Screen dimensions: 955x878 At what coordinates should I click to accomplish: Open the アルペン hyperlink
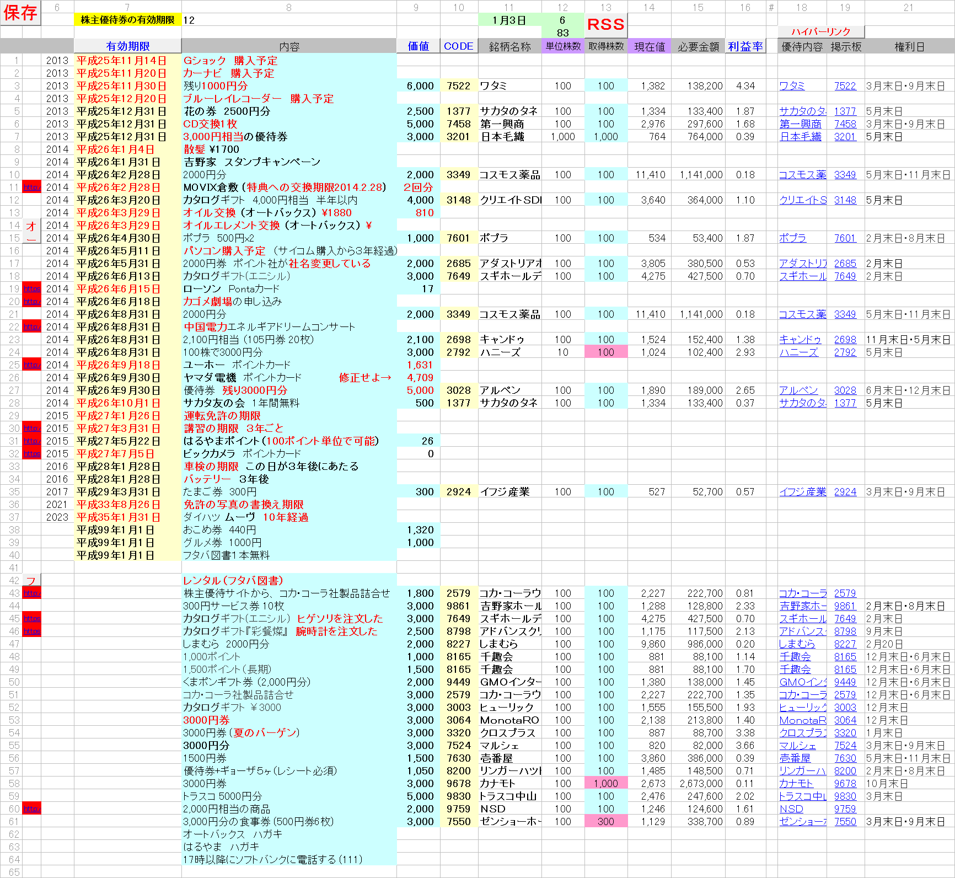click(799, 390)
